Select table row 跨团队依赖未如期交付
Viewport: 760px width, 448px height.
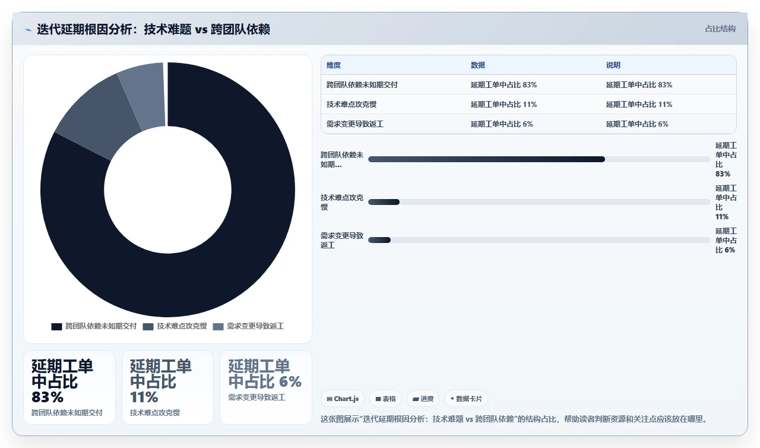(528, 85)
